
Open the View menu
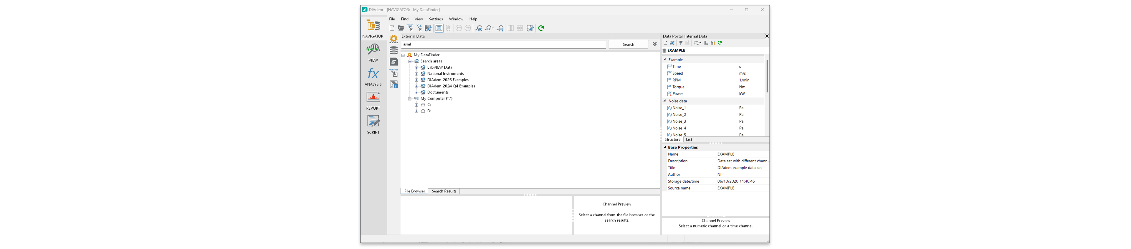click(419, 19)
